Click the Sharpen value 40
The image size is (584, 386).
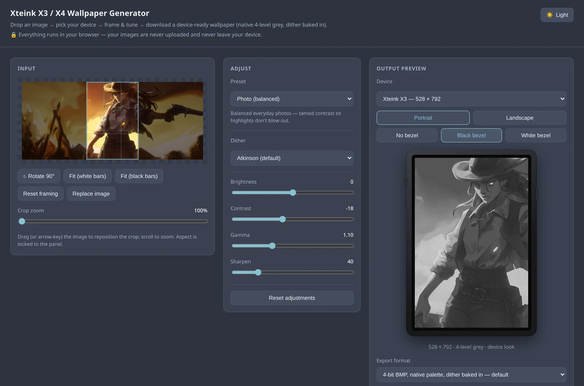click(350, 262)
